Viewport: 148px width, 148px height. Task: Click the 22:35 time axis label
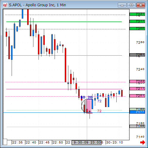point(17,142)
